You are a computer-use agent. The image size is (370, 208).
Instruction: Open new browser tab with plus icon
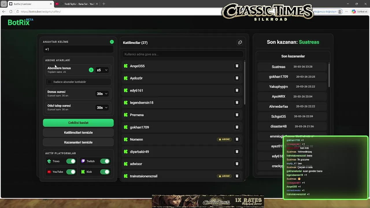[104, 4]
